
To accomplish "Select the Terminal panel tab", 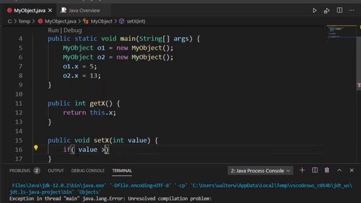I will [x=122, y=170].
